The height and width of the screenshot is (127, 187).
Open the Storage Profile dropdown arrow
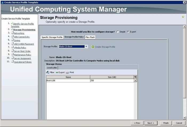tap(86, 46)
